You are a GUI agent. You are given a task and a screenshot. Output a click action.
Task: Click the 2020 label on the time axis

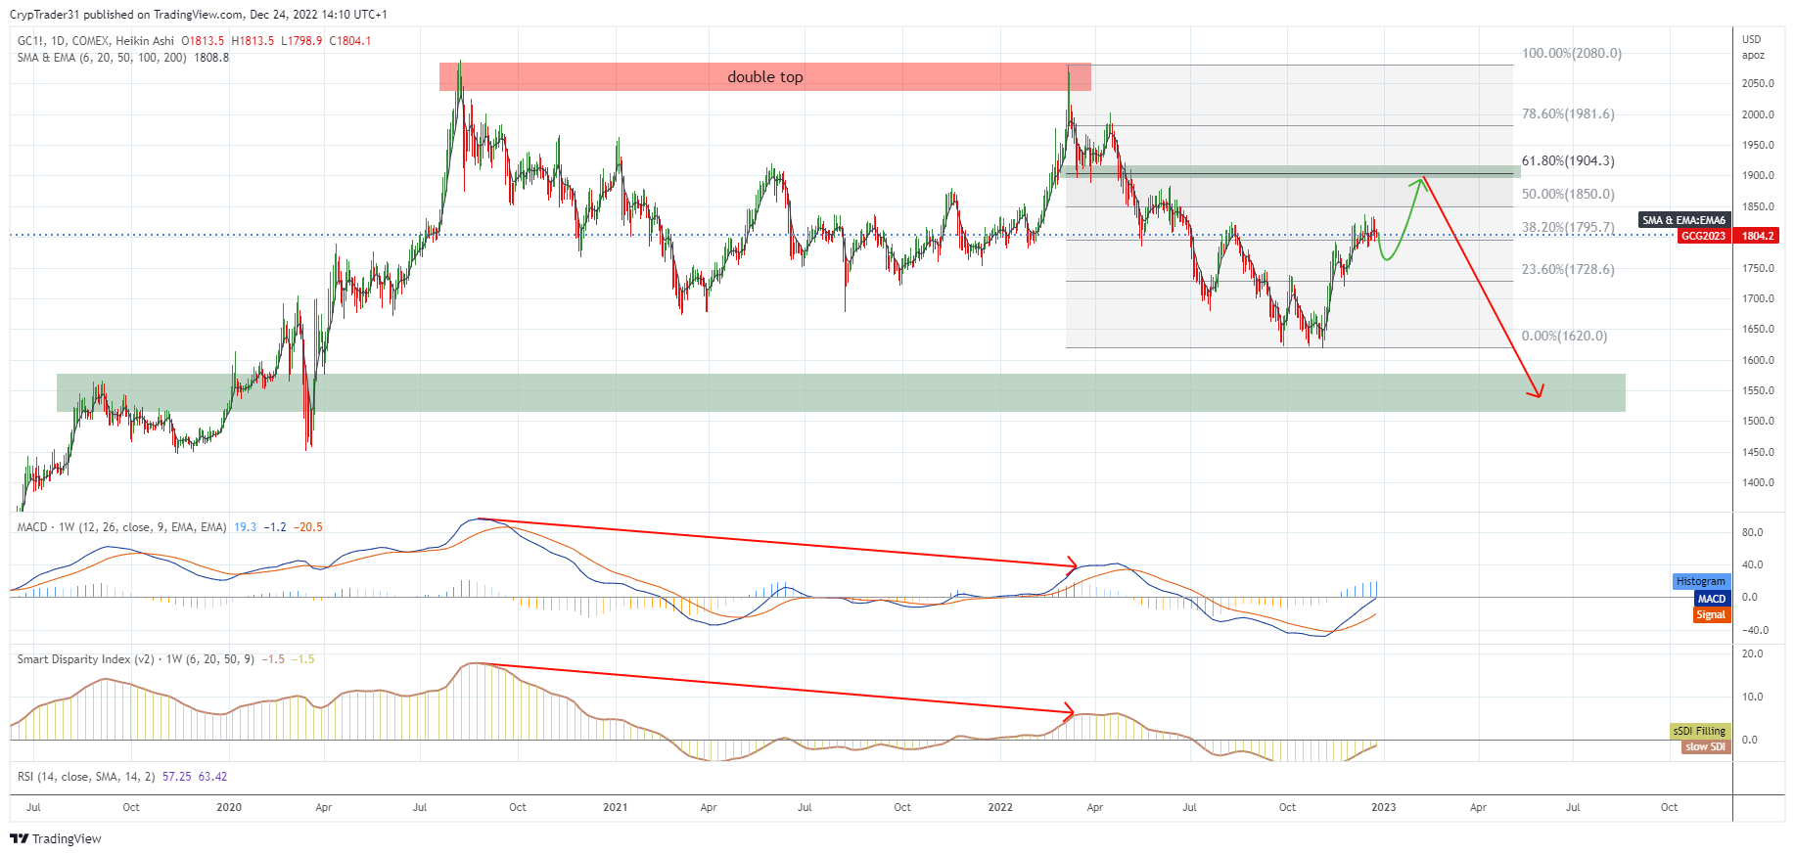tap(228, 807)
